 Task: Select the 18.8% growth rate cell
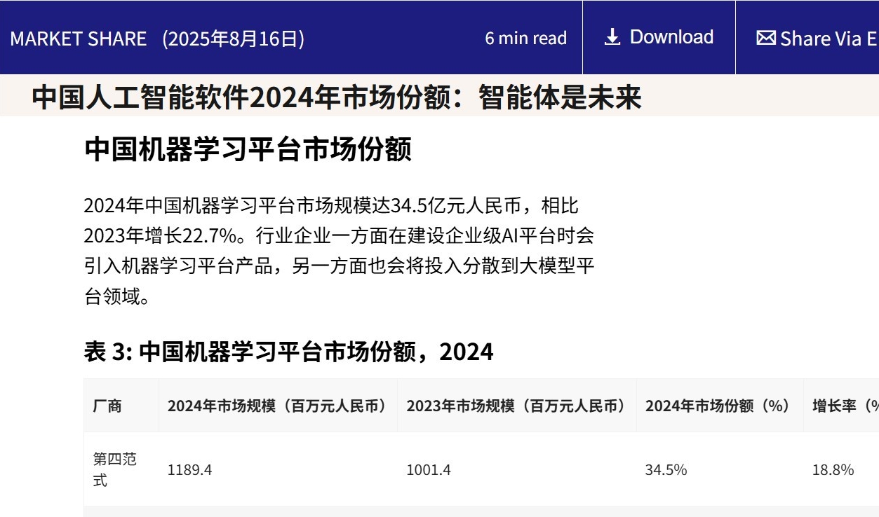click(833, 470)
